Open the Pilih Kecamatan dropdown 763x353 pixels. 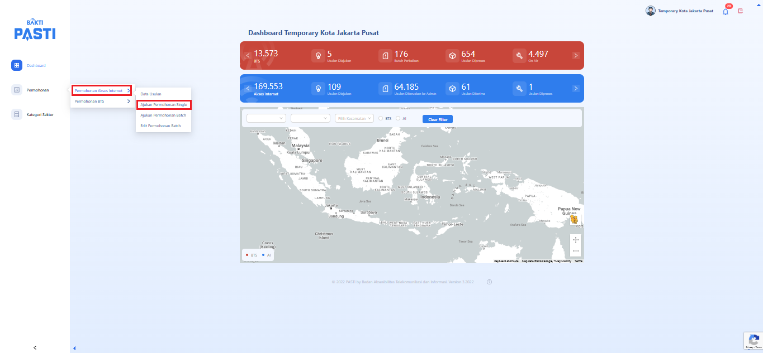pyautogui.click(x=354, y=118)
